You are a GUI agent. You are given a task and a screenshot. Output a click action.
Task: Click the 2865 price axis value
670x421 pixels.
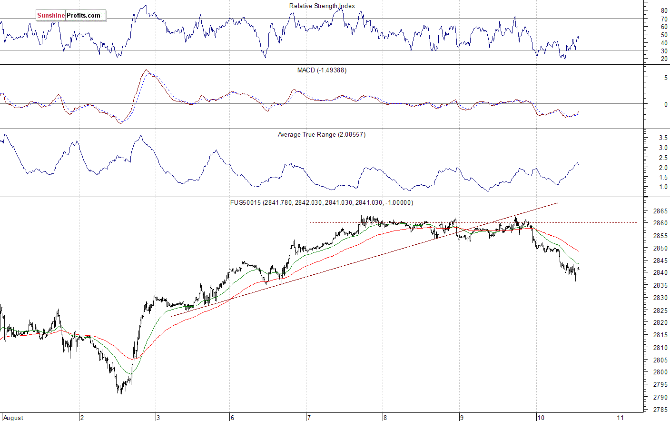pyautogui.click(x=660, y=211)
